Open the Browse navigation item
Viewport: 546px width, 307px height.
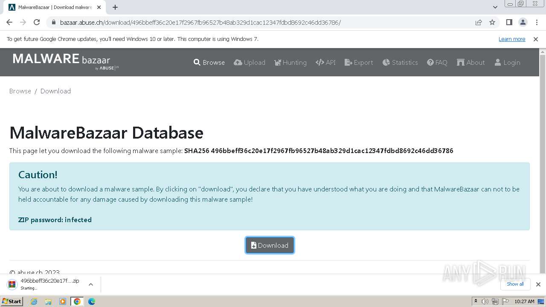(209, 62)
